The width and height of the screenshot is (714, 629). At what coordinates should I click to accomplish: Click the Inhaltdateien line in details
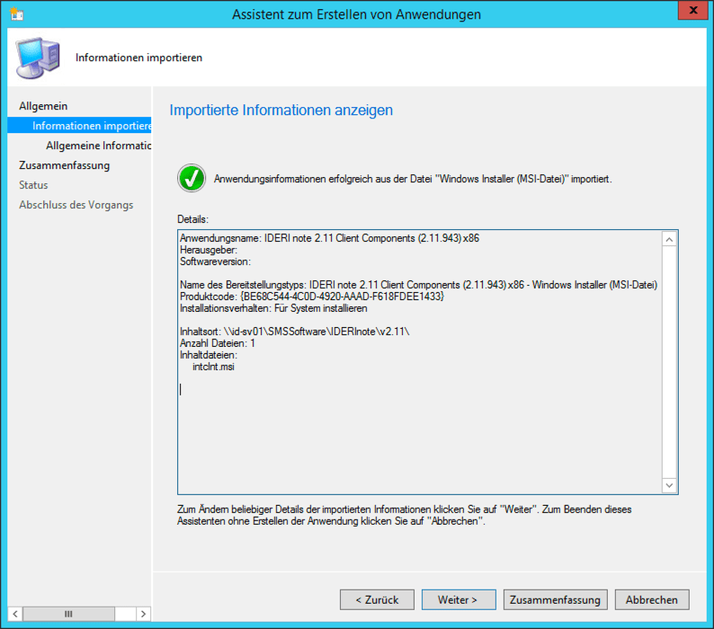208,355
